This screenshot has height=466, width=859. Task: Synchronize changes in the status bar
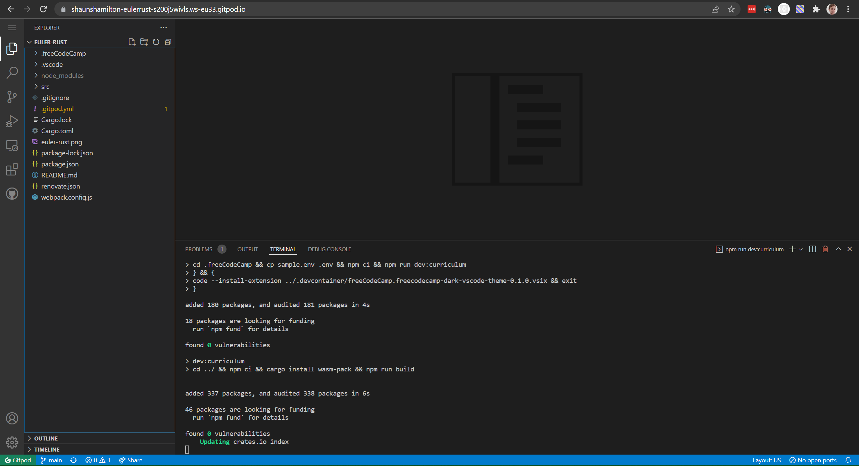pos(73,460)
